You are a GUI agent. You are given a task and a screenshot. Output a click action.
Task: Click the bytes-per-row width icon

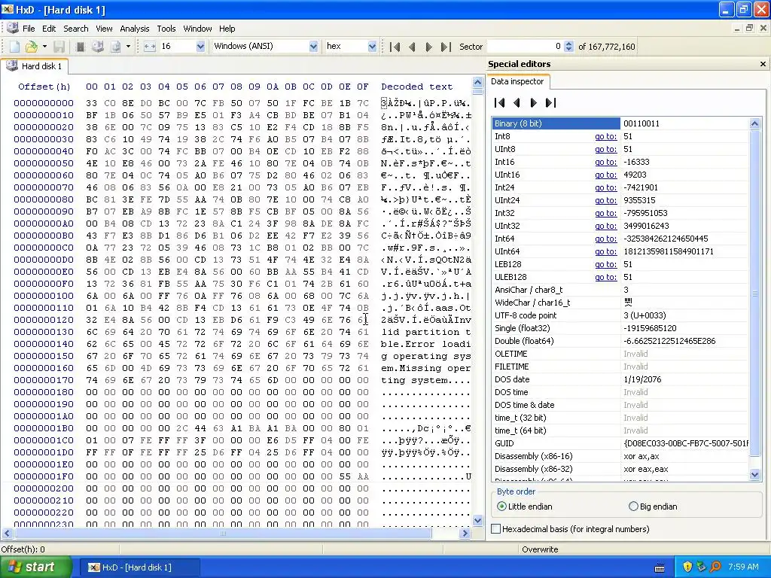[150, 47]
